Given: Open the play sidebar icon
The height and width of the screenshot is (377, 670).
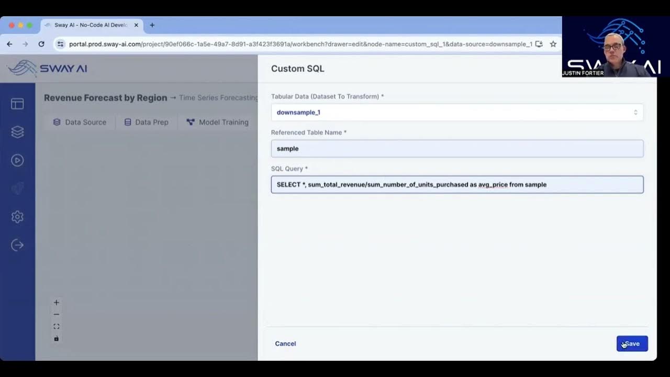Looking at the screenshot, I should click(x=17, y=160).
